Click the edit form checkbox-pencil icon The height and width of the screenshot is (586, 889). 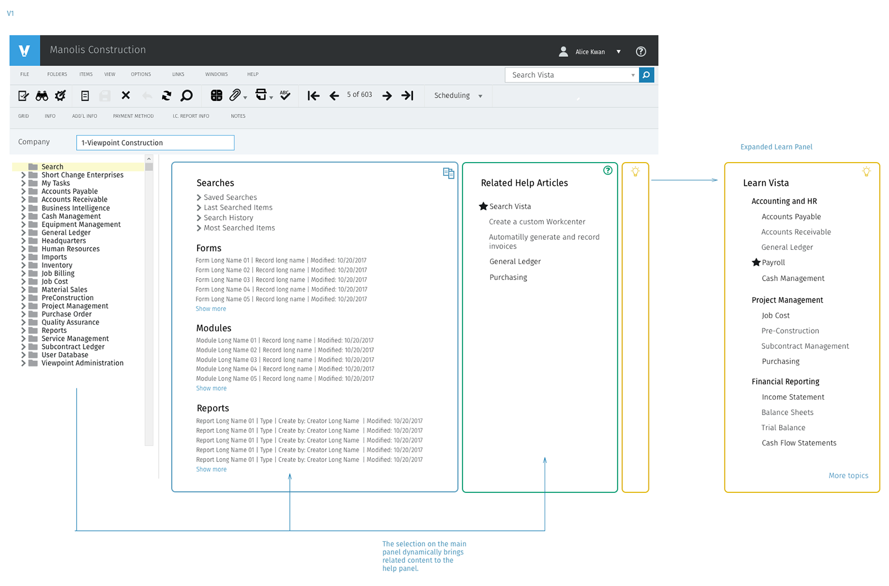point(23,96)
